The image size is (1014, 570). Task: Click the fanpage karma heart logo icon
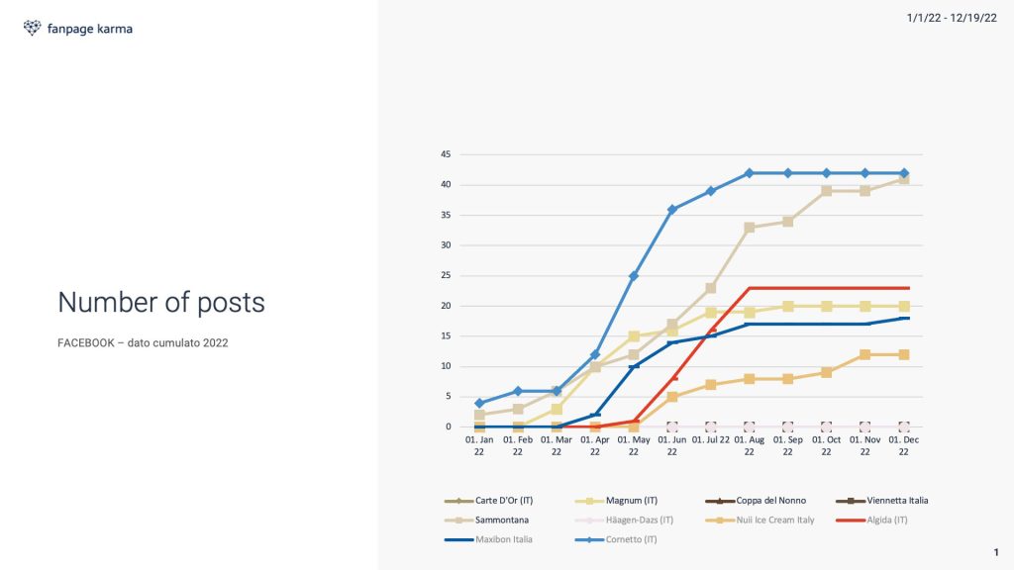(32, 28)
